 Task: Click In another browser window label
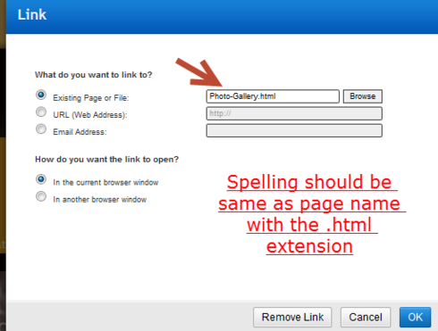point(100,199)
